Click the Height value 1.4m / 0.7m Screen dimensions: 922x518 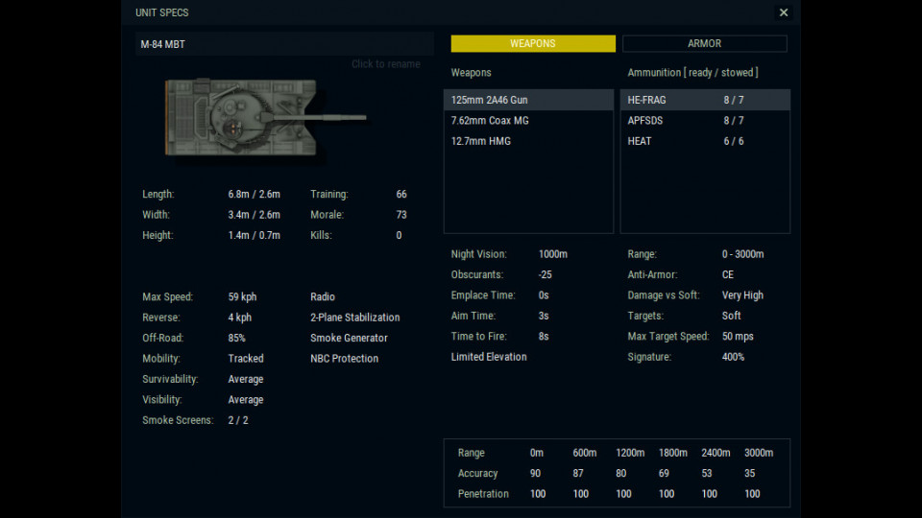click(254, 235)
